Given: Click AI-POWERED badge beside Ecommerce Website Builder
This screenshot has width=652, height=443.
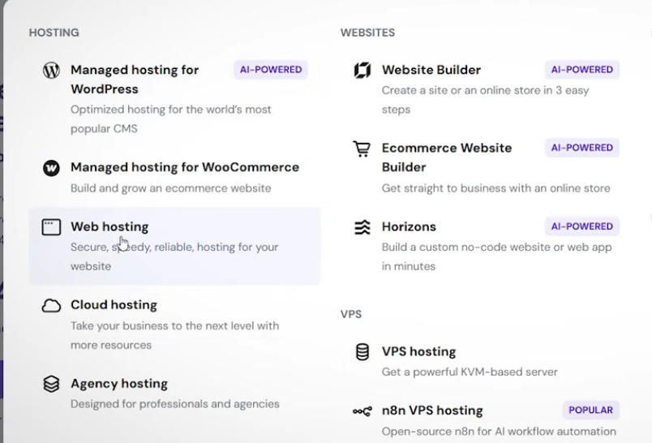Looking at the screenshot, I should pos(582,148).
